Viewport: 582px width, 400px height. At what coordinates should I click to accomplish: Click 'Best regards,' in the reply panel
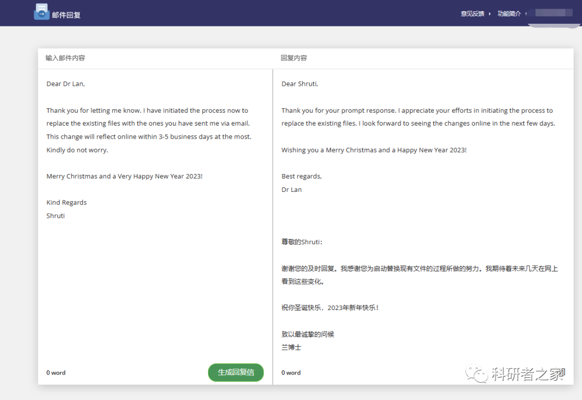pos(301,176)
